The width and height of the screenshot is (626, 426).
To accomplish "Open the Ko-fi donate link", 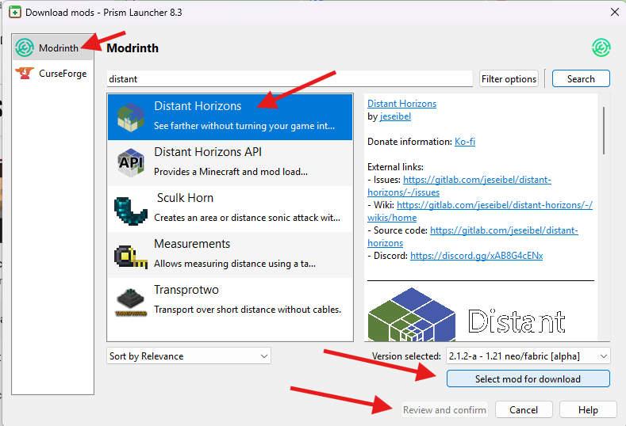I will click(x=465, y=142).
